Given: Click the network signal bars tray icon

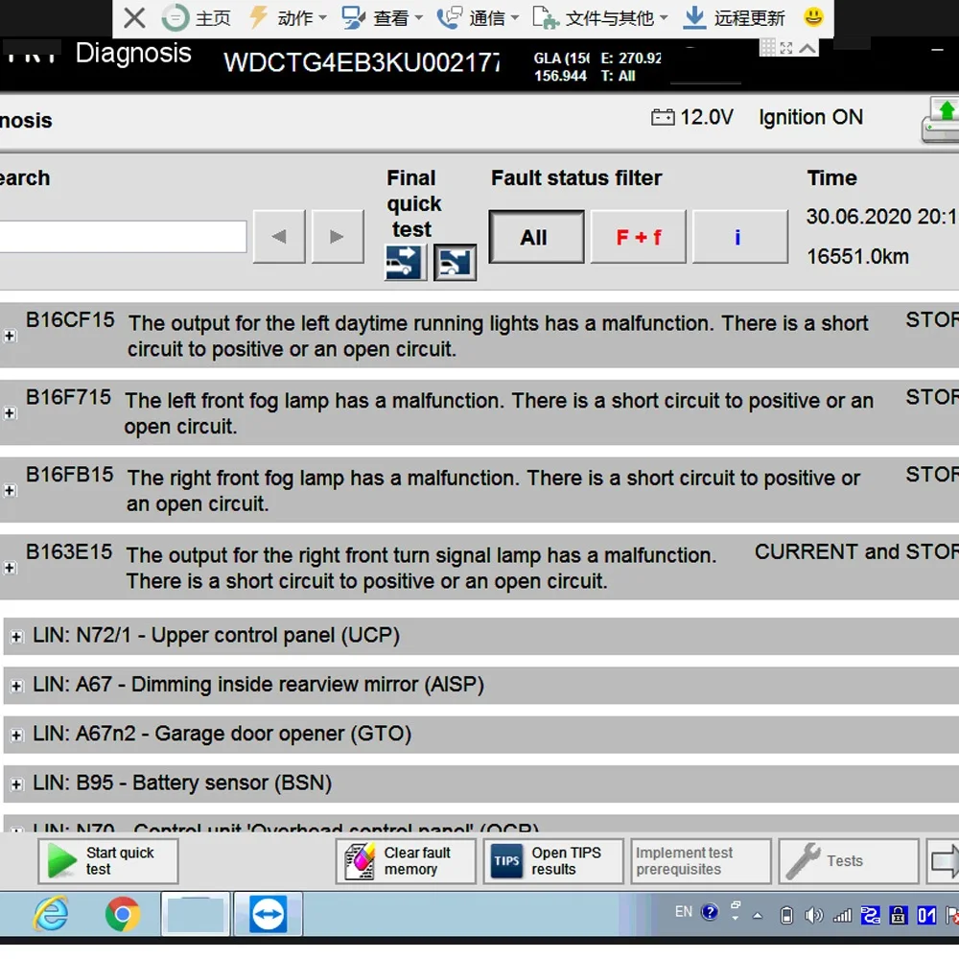Looking at the screenshot, I should (x=842, y=916).
